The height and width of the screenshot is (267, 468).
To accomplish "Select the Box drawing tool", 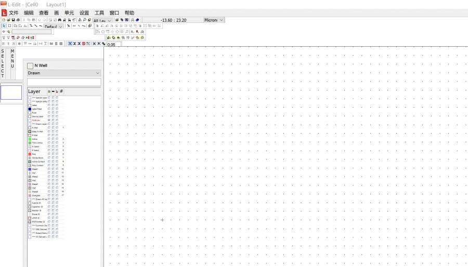I will [9, 26].
